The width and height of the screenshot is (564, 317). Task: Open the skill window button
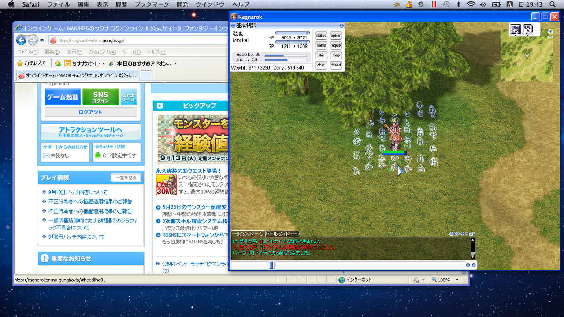321,55
